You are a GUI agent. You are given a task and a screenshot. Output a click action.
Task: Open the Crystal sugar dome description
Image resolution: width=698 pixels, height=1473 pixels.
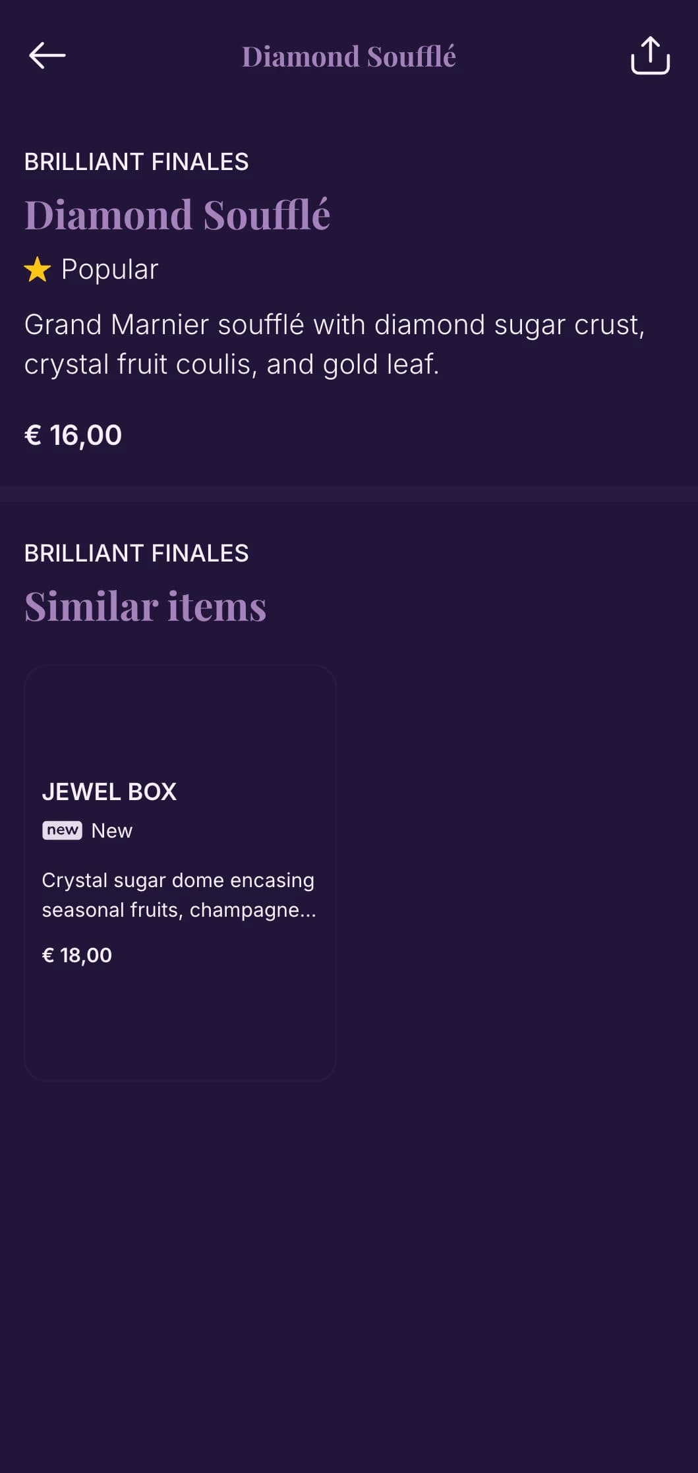click(x=179, y=895)
